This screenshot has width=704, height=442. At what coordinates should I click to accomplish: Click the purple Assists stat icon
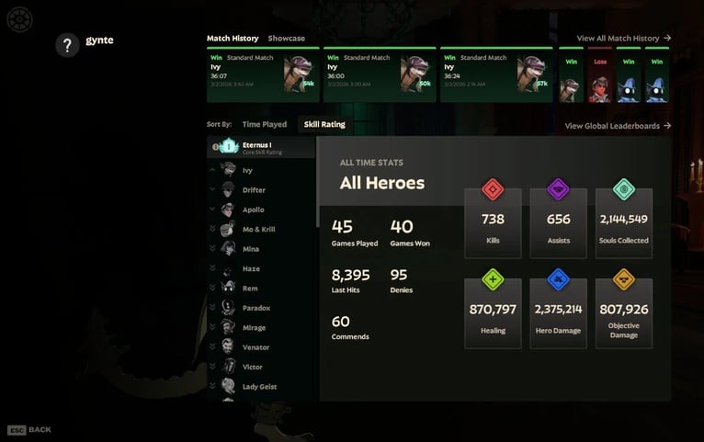point(558,189)
